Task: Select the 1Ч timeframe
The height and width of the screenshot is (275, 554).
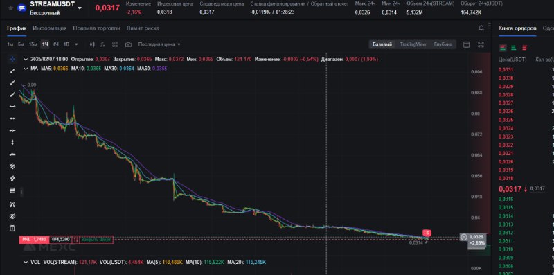Action: pos(45,44)
